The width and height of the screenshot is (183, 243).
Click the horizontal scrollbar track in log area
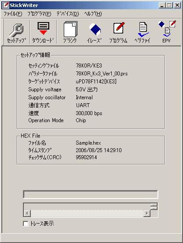[x=87, y=213]
